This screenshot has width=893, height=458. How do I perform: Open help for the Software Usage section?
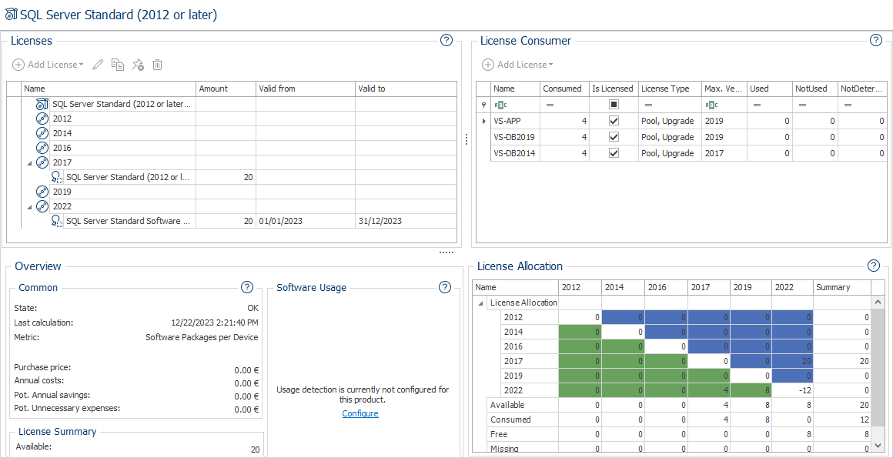[445, 286]
